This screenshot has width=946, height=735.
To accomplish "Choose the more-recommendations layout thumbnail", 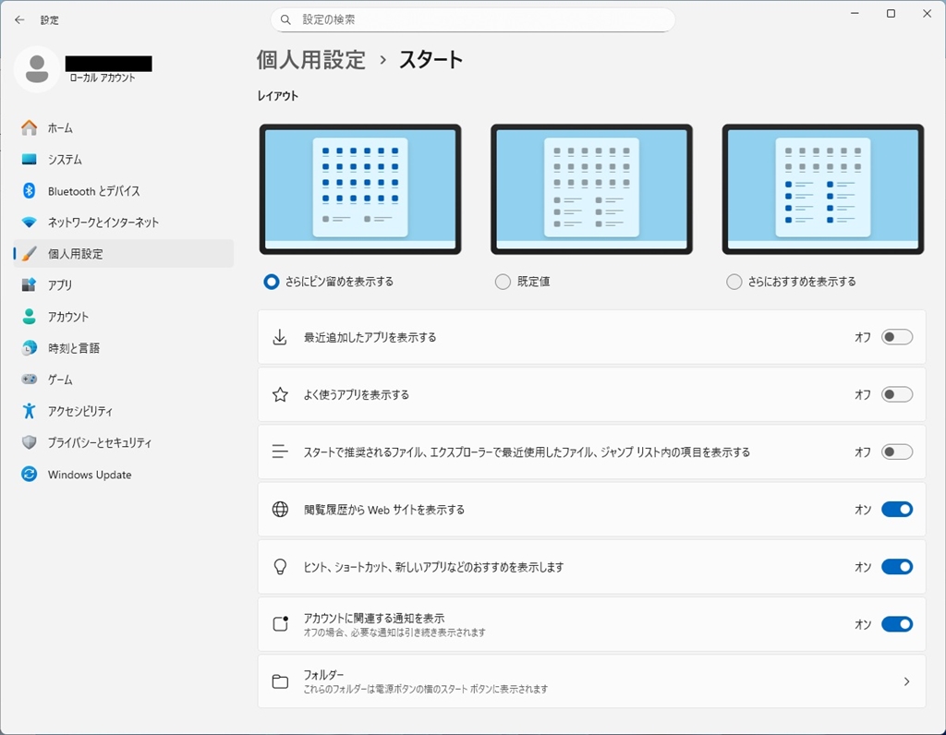I will tap(823, 189).
